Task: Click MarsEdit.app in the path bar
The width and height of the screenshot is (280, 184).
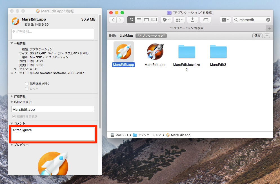Action: [178, 135]
